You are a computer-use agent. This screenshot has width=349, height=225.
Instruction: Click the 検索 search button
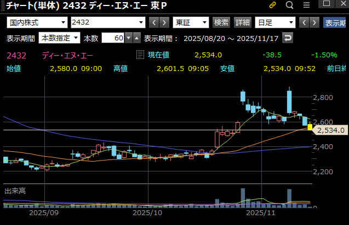coord(221,22)
